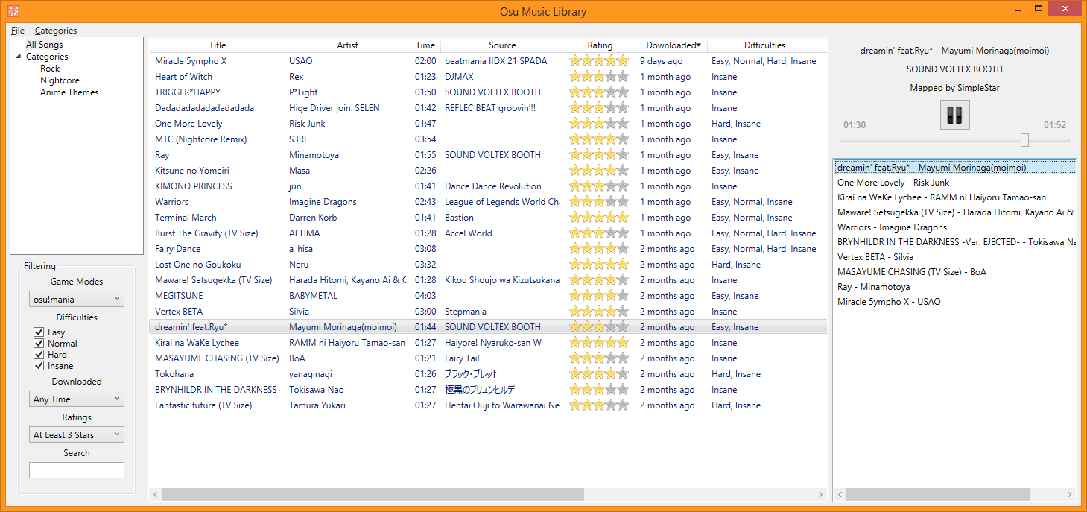
Task: Click the playback position slider thumb
Action: (x=1024, y=140)
